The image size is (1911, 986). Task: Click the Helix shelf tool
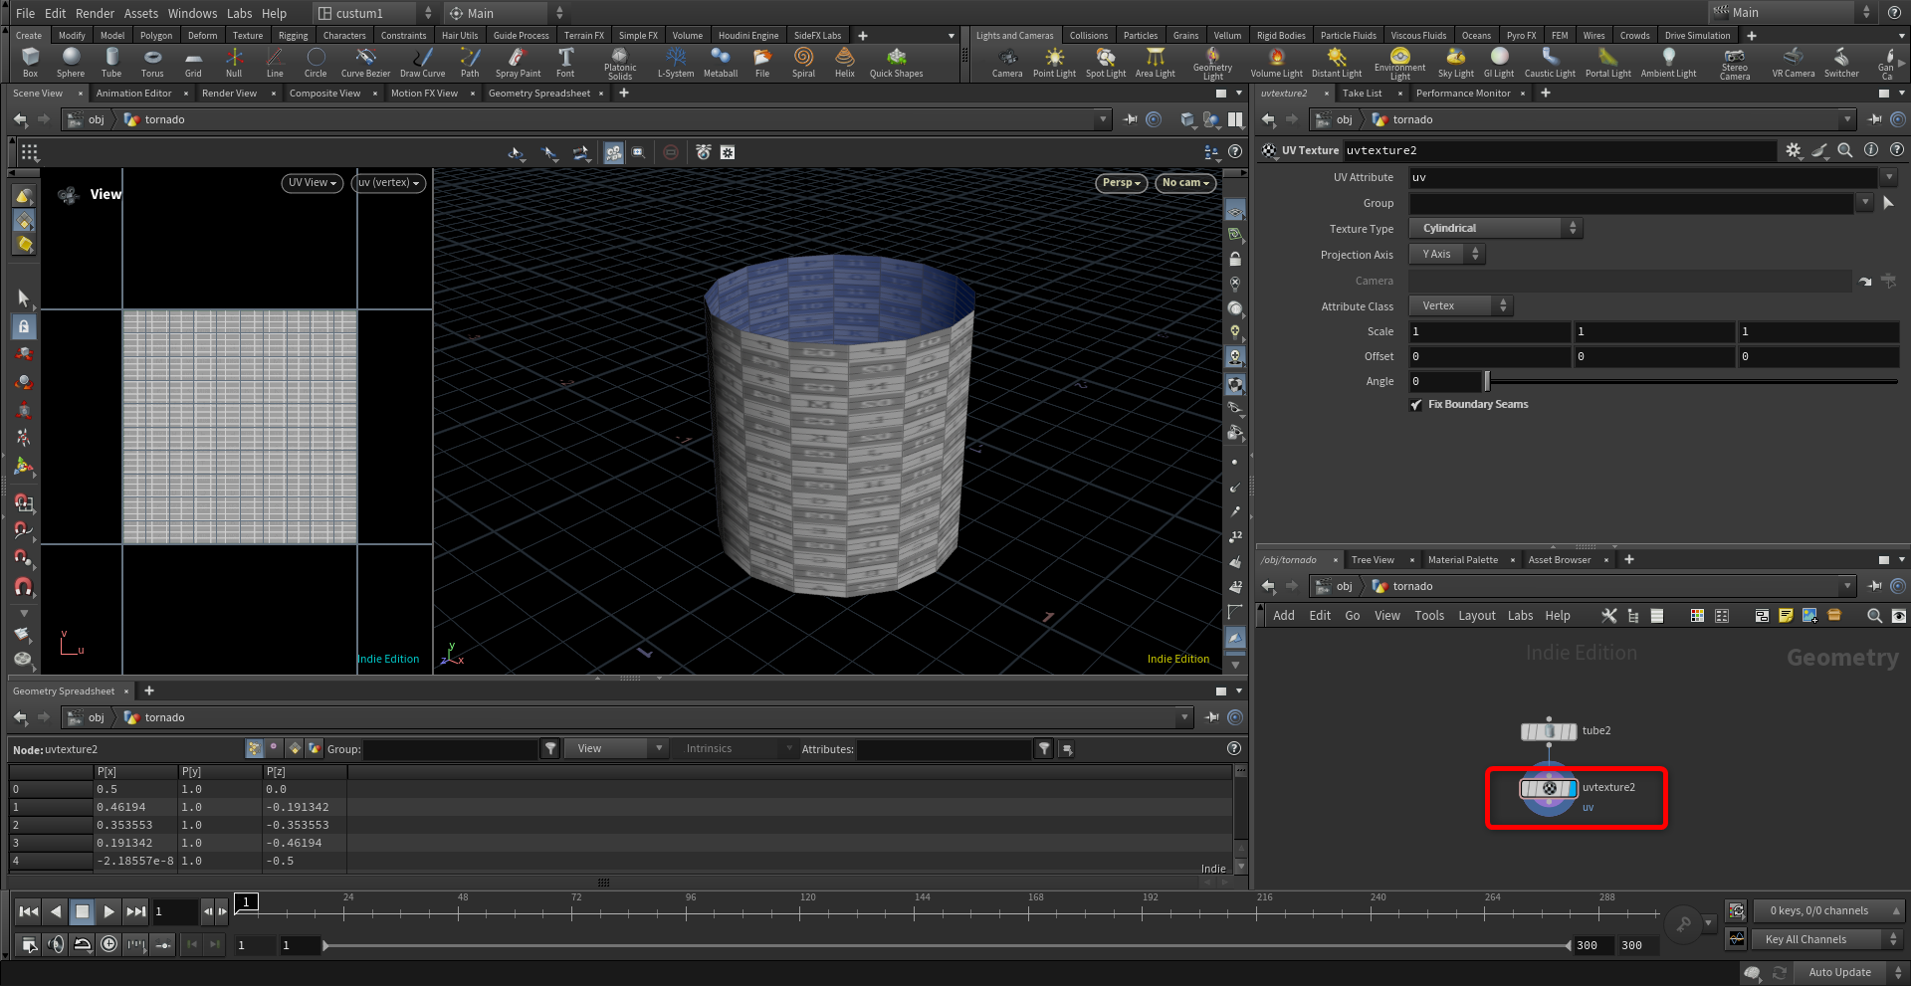844,62
